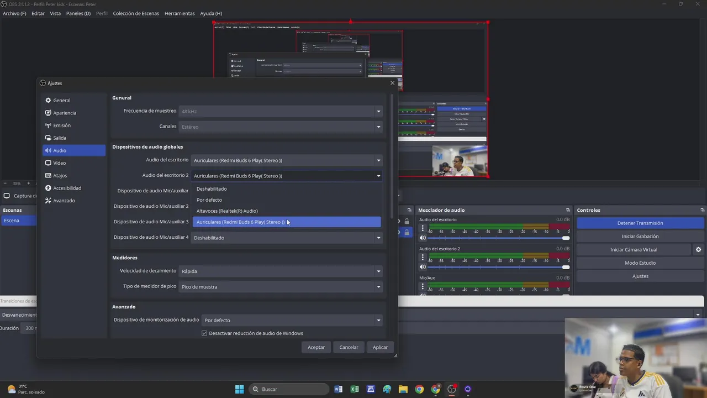Viewport: 707px width, 398px height.
Task: Toggle Captura checkbox below preview
Action: click(7, 196)
